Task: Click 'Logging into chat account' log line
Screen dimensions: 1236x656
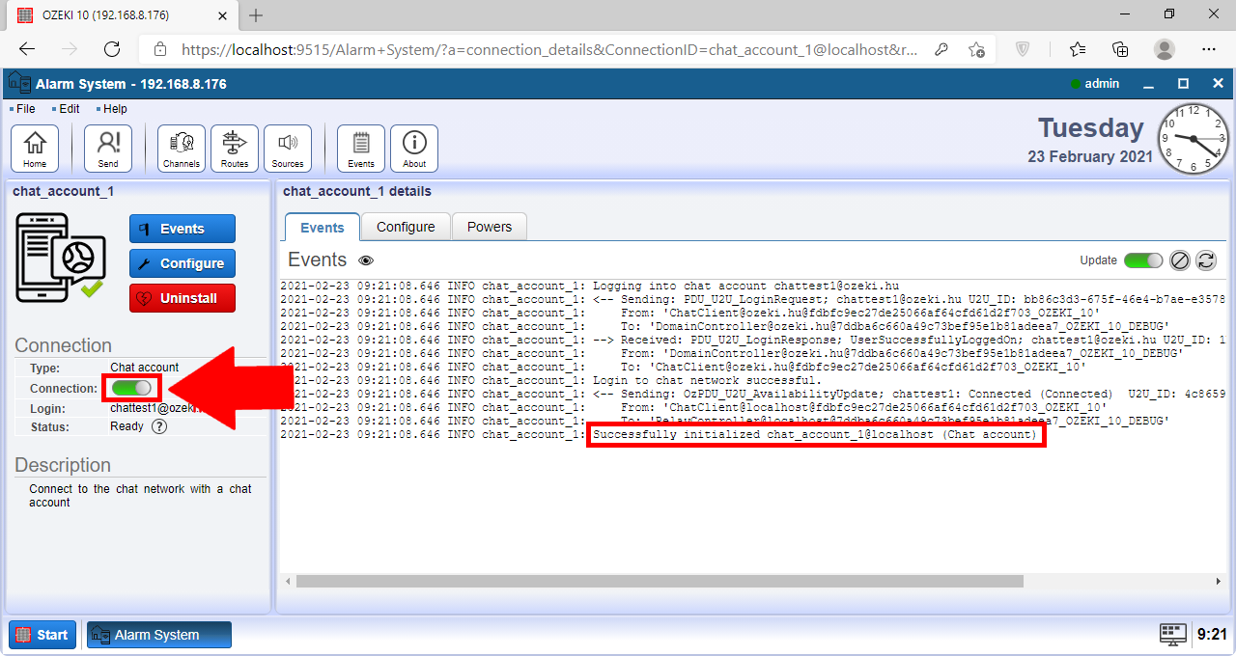Action: (745, 286)
